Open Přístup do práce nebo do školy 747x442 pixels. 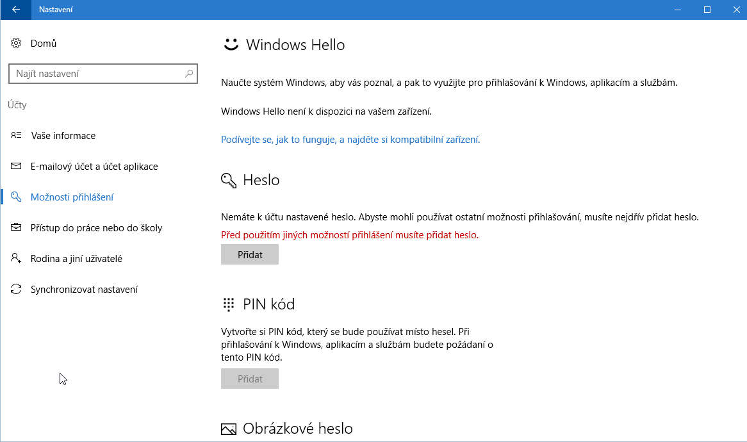[96, 227]
